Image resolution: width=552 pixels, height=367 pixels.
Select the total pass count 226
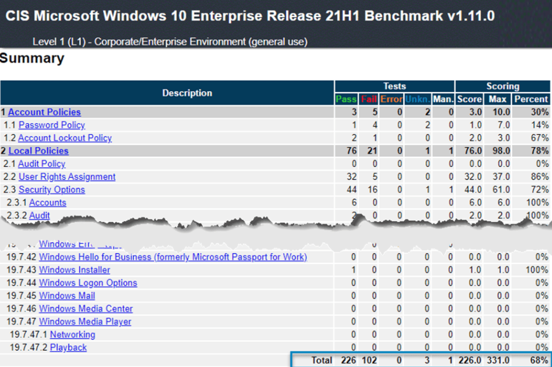tap(349, 360)
